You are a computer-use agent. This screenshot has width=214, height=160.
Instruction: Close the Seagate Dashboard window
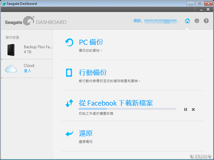(208, 4)
